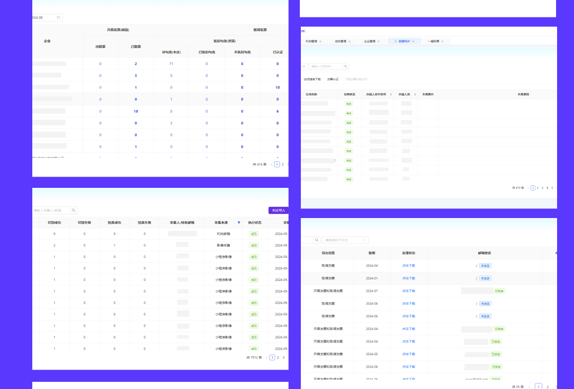
Task: Click calendar icon in 2024-08 date picker
Action: [x=58, y=17]
